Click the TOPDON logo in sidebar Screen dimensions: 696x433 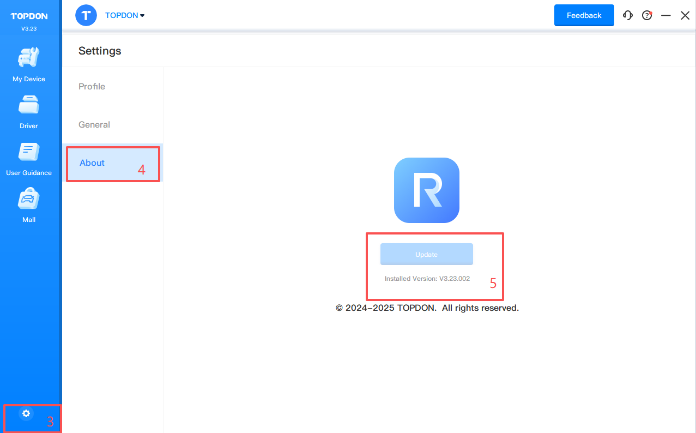click(x=29, y=16)
